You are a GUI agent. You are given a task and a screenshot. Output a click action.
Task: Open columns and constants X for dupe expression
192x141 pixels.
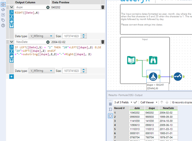[x=12, y=17]
